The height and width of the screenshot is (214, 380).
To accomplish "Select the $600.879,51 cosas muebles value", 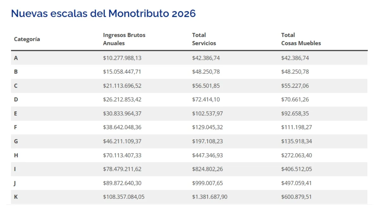I will coord(296,197).
